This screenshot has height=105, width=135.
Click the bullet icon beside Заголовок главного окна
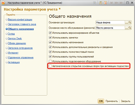pyautogui.click(x=7, y=24)
